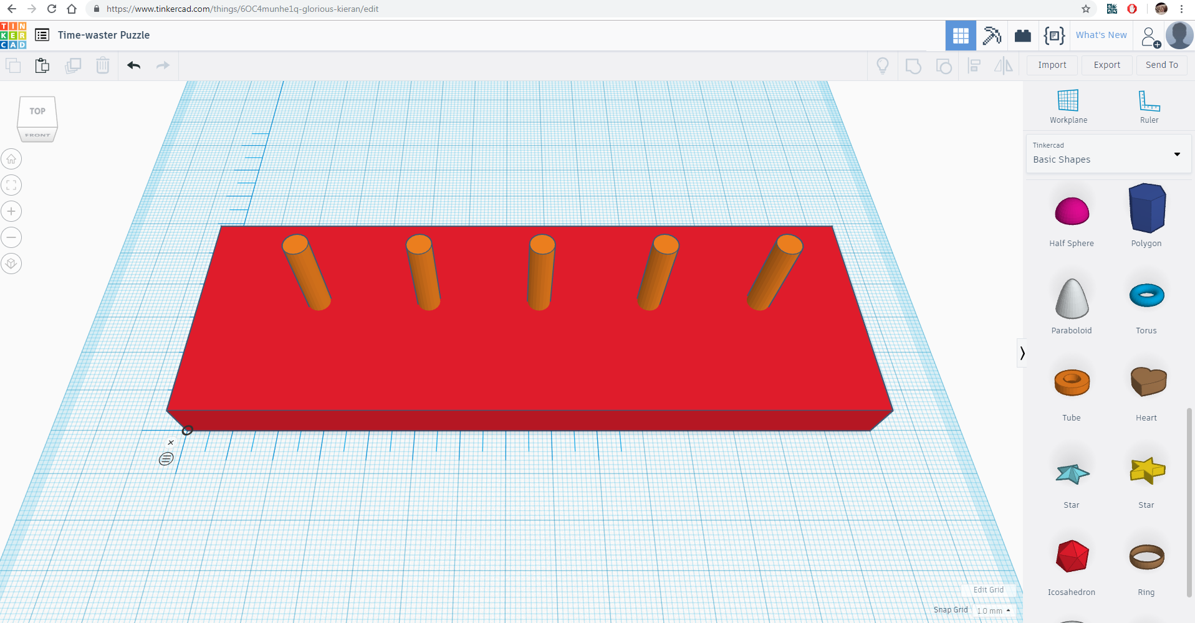Click the Import button

pyautogui.click(x=1052, y=65)
